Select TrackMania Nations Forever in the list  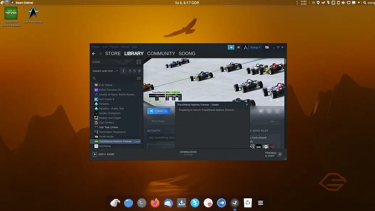pos(116,141)
